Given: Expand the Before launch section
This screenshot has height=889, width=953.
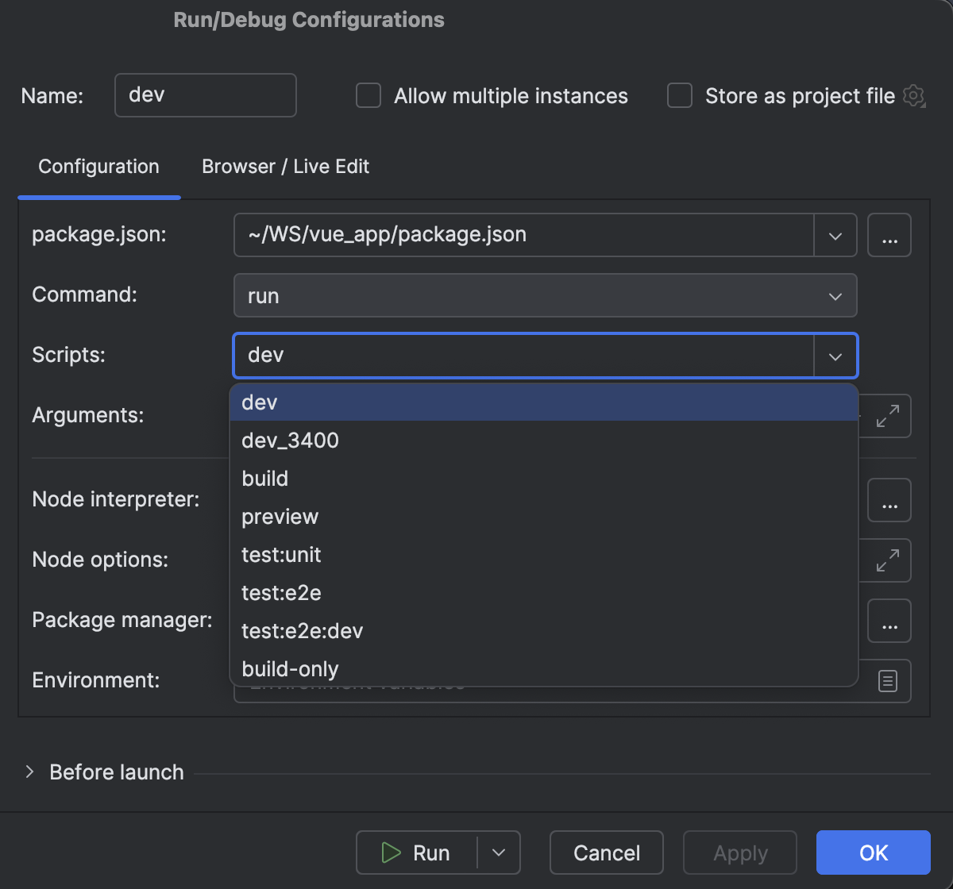Looking at the screenshot, I should tap(32, 772).
